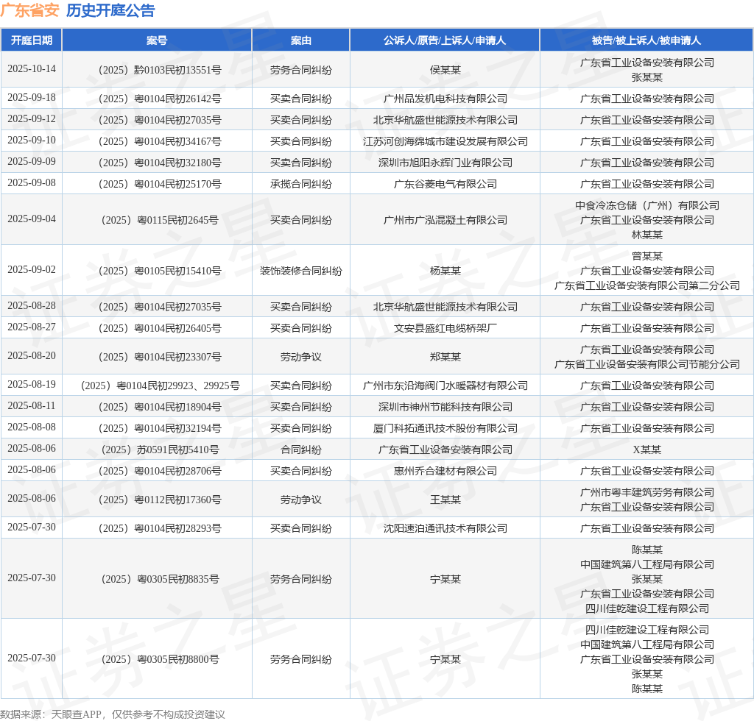The height and width of the screenshot is (721, 754).
Task: Click plaintiff 杨某某
Action: 445,271
